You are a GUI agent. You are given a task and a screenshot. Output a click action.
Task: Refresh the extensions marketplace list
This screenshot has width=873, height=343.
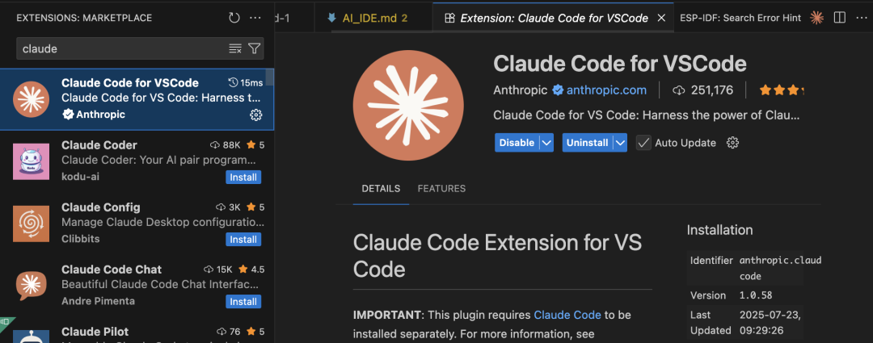(x=234, y=18)
